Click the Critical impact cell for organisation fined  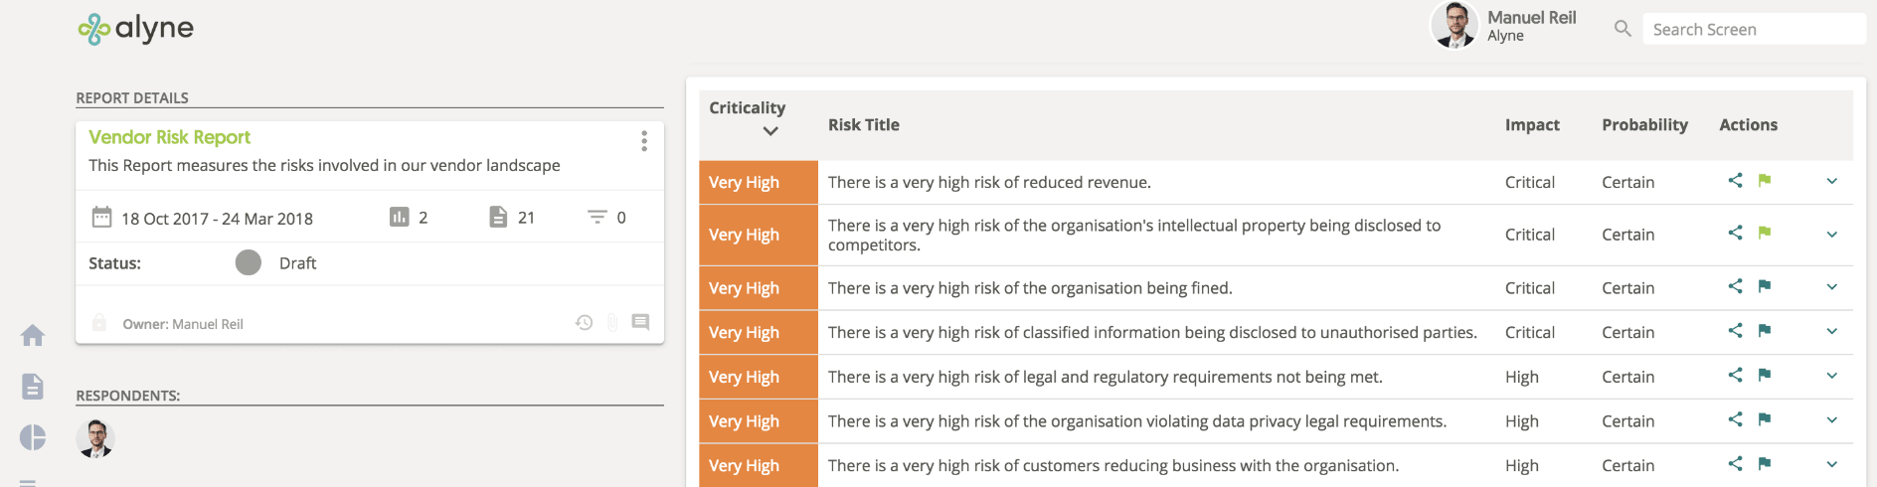click(x=1529, y=287)
